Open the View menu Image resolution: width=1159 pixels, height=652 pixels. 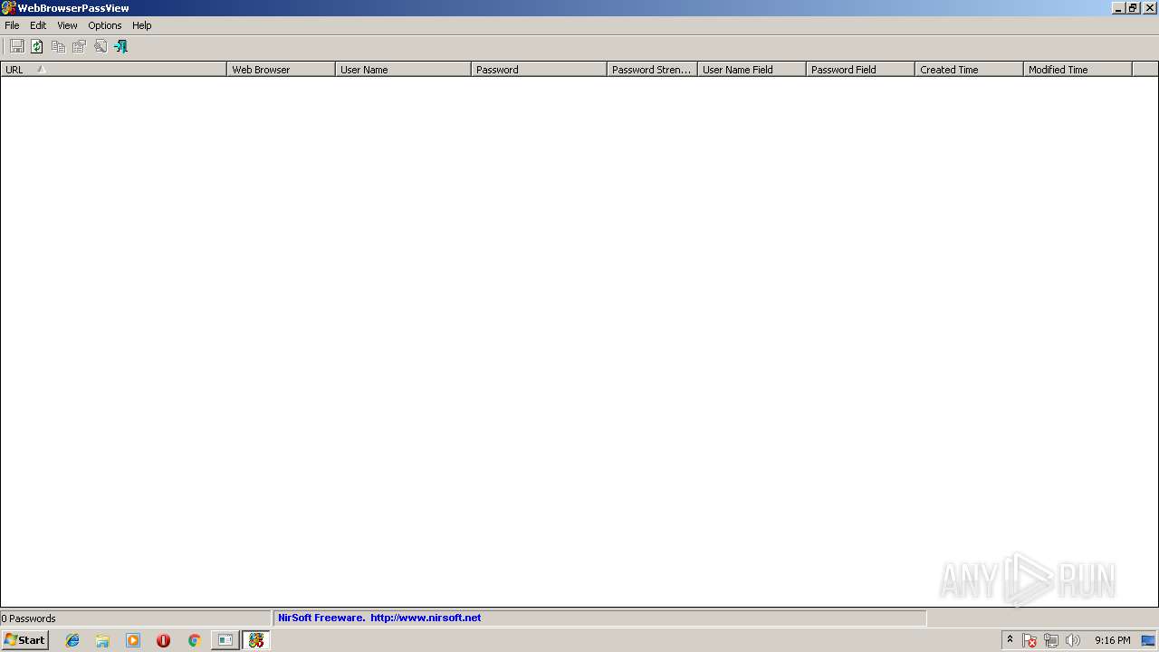(x=67, y=25)
